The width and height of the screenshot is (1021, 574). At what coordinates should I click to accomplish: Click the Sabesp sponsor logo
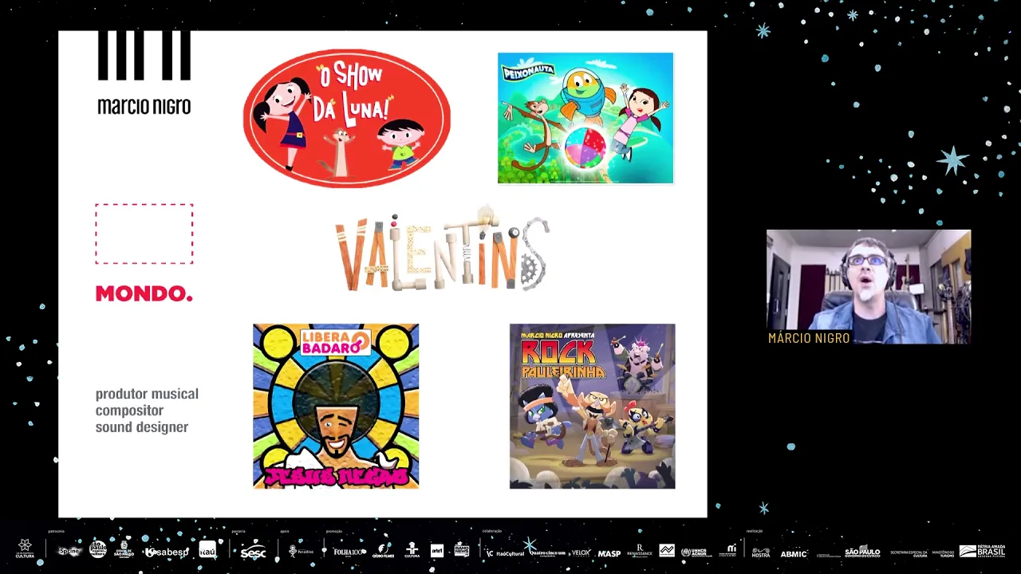[167, 552]
